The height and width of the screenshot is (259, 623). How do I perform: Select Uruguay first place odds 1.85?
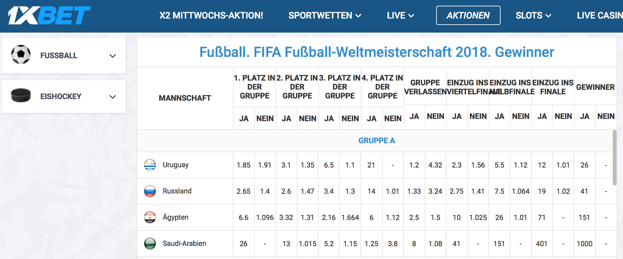[244, 165]
